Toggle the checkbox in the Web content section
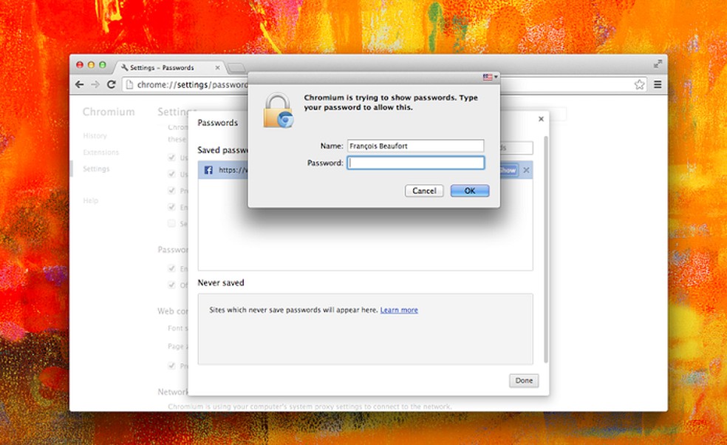The image size is (727, 445). tap(171, 365)
